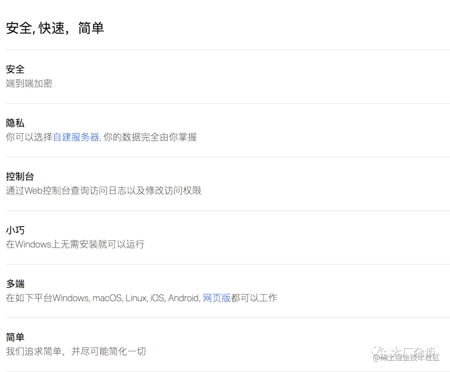Click the text 你的数据完全由你掌握

coord(150,137)
